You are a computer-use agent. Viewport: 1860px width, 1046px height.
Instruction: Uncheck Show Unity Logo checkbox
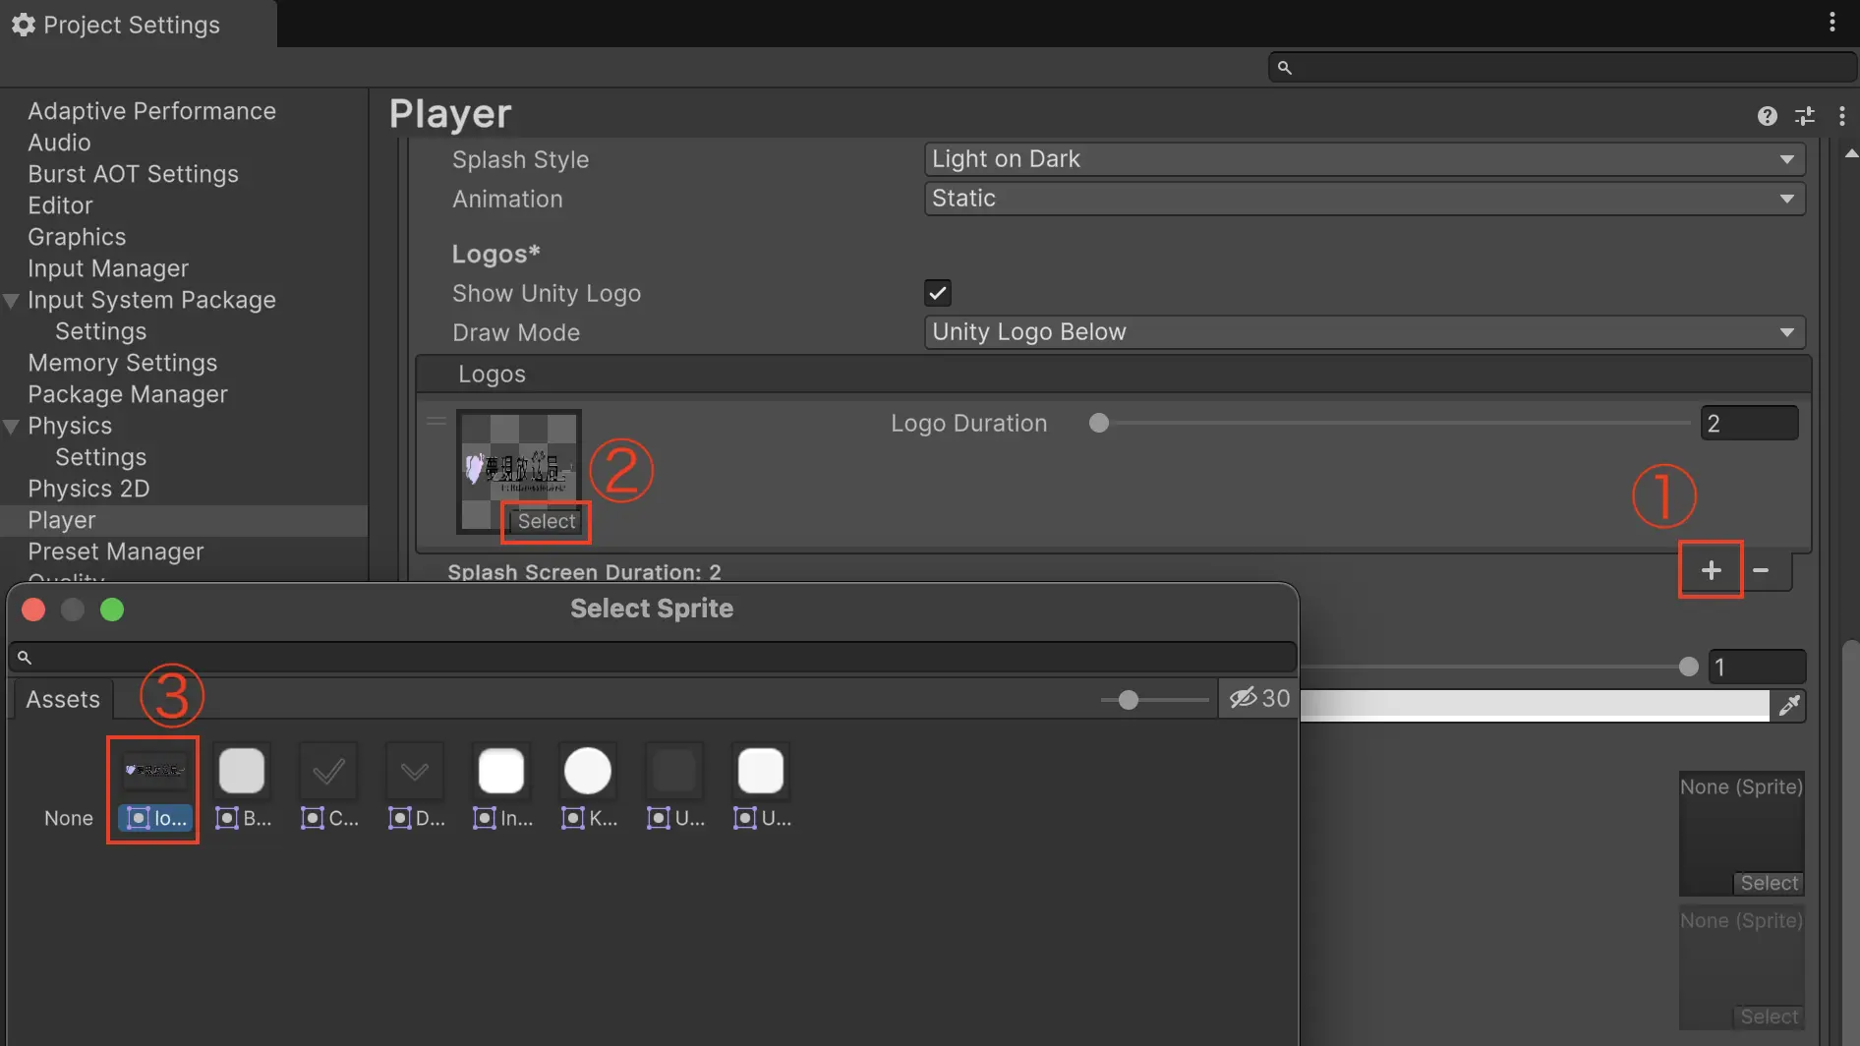coord(938,293)
